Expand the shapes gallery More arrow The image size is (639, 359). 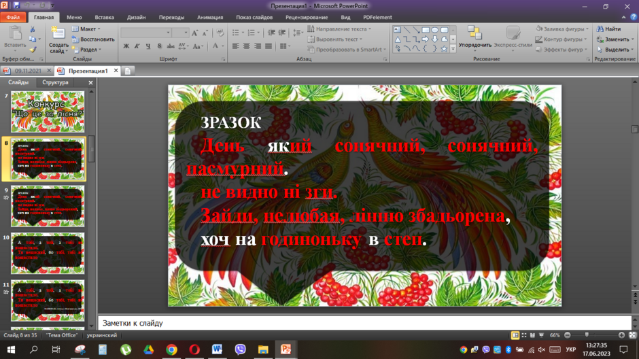pyautogui.click(x=453, y=49)
